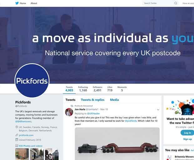Click the Twitter bird logo

click(17, 3)
